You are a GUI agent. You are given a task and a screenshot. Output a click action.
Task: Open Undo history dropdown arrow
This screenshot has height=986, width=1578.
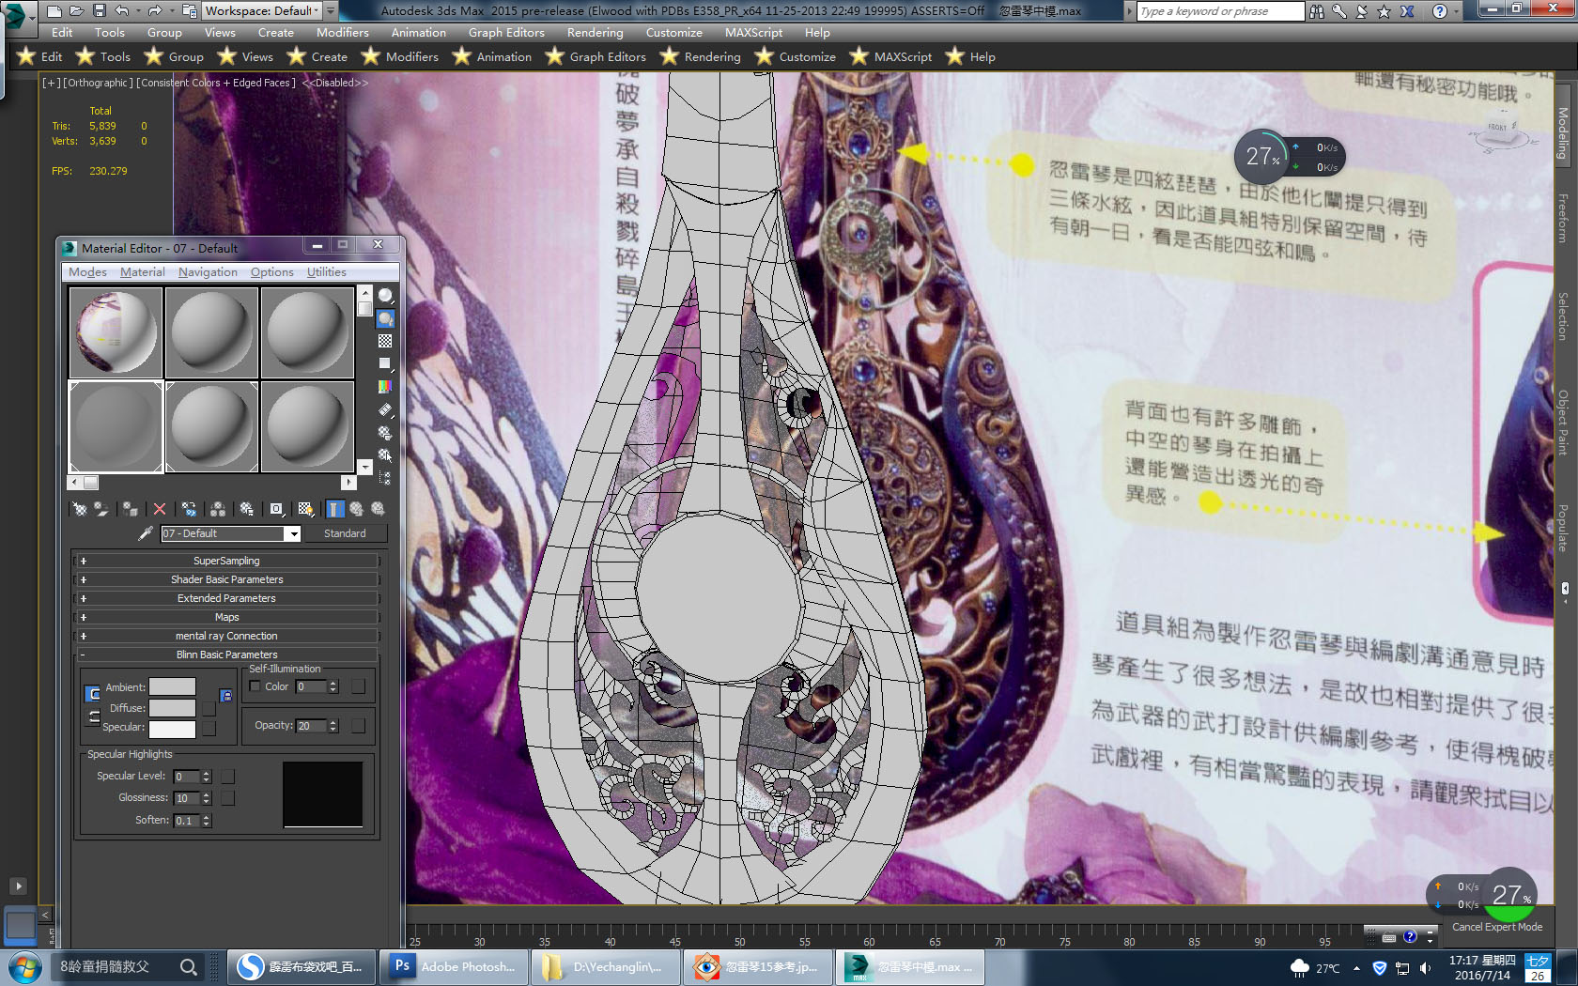tap(138, 11)
